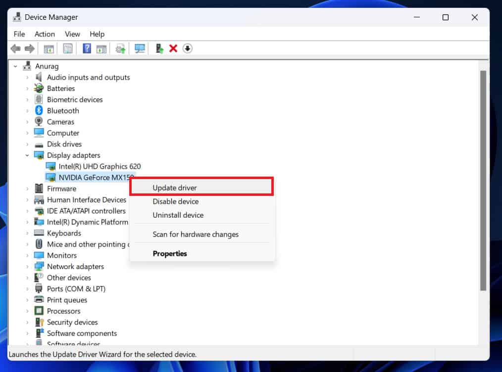Expand the Bluetooth category chevron
The image size is (502, 372).
[27, 111]
